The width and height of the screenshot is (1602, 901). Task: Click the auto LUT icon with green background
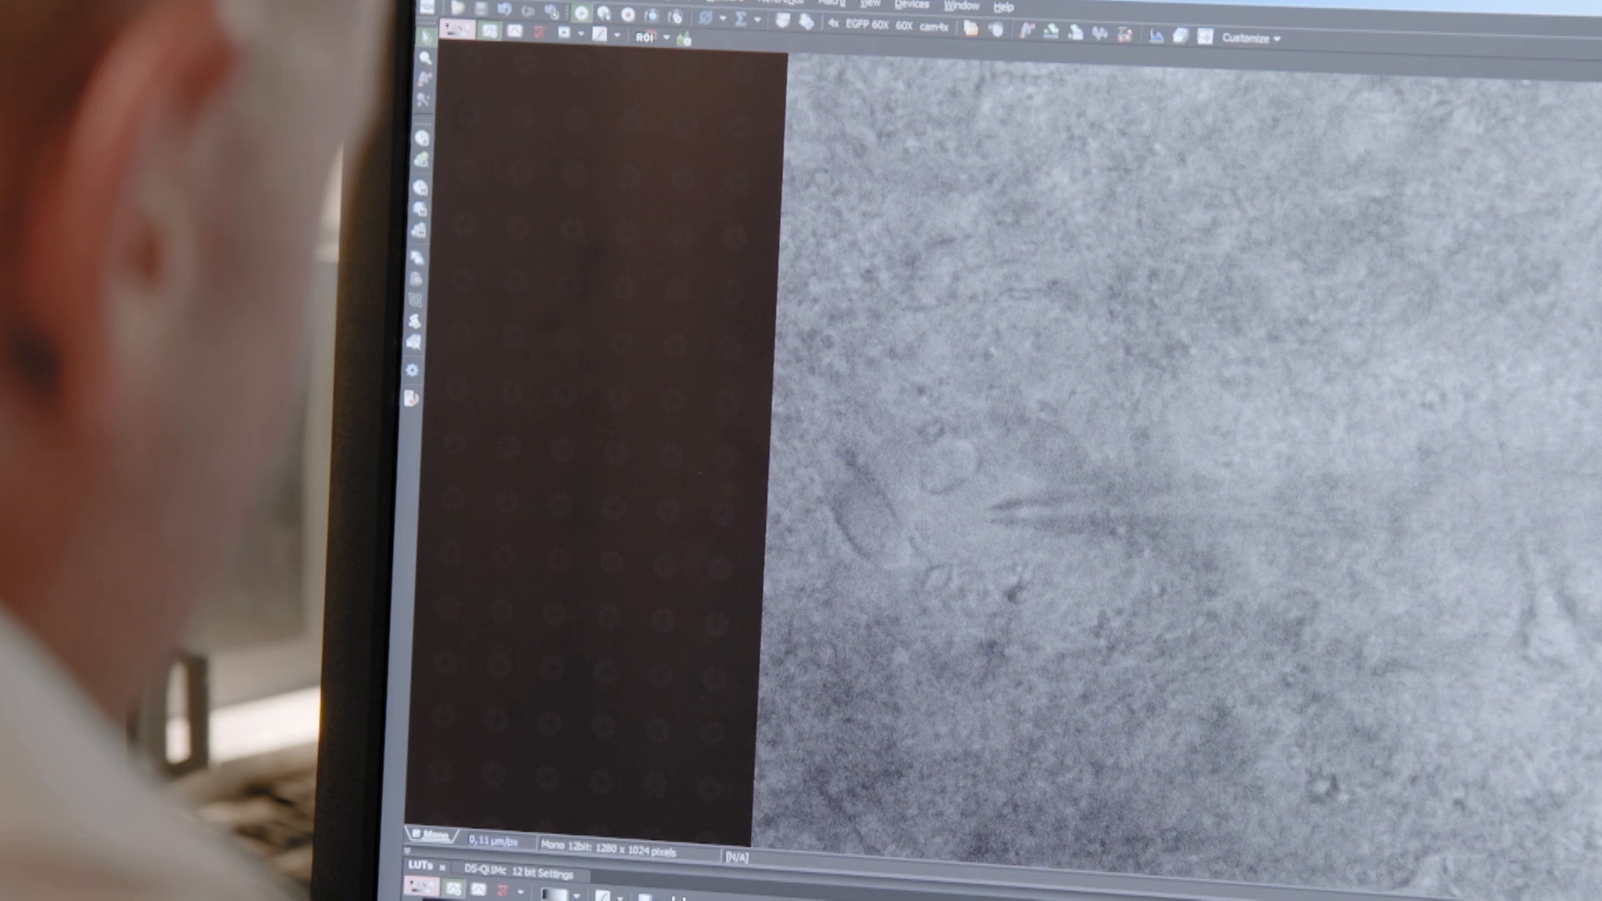[x=490, y=31]
